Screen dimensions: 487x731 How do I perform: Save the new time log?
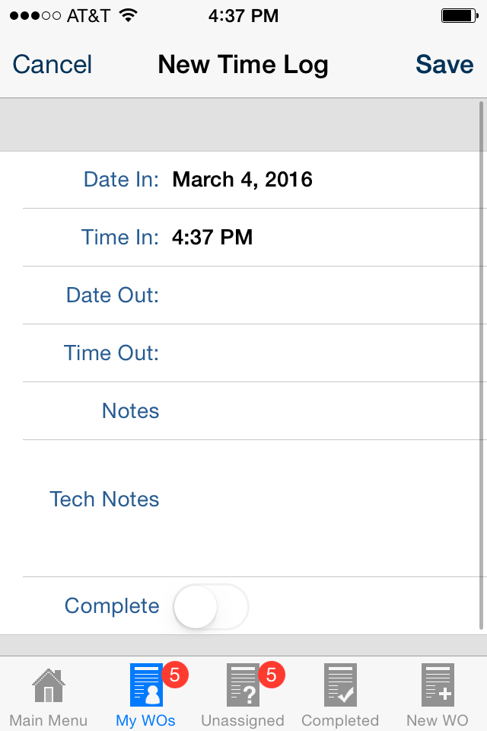(444, 64)
